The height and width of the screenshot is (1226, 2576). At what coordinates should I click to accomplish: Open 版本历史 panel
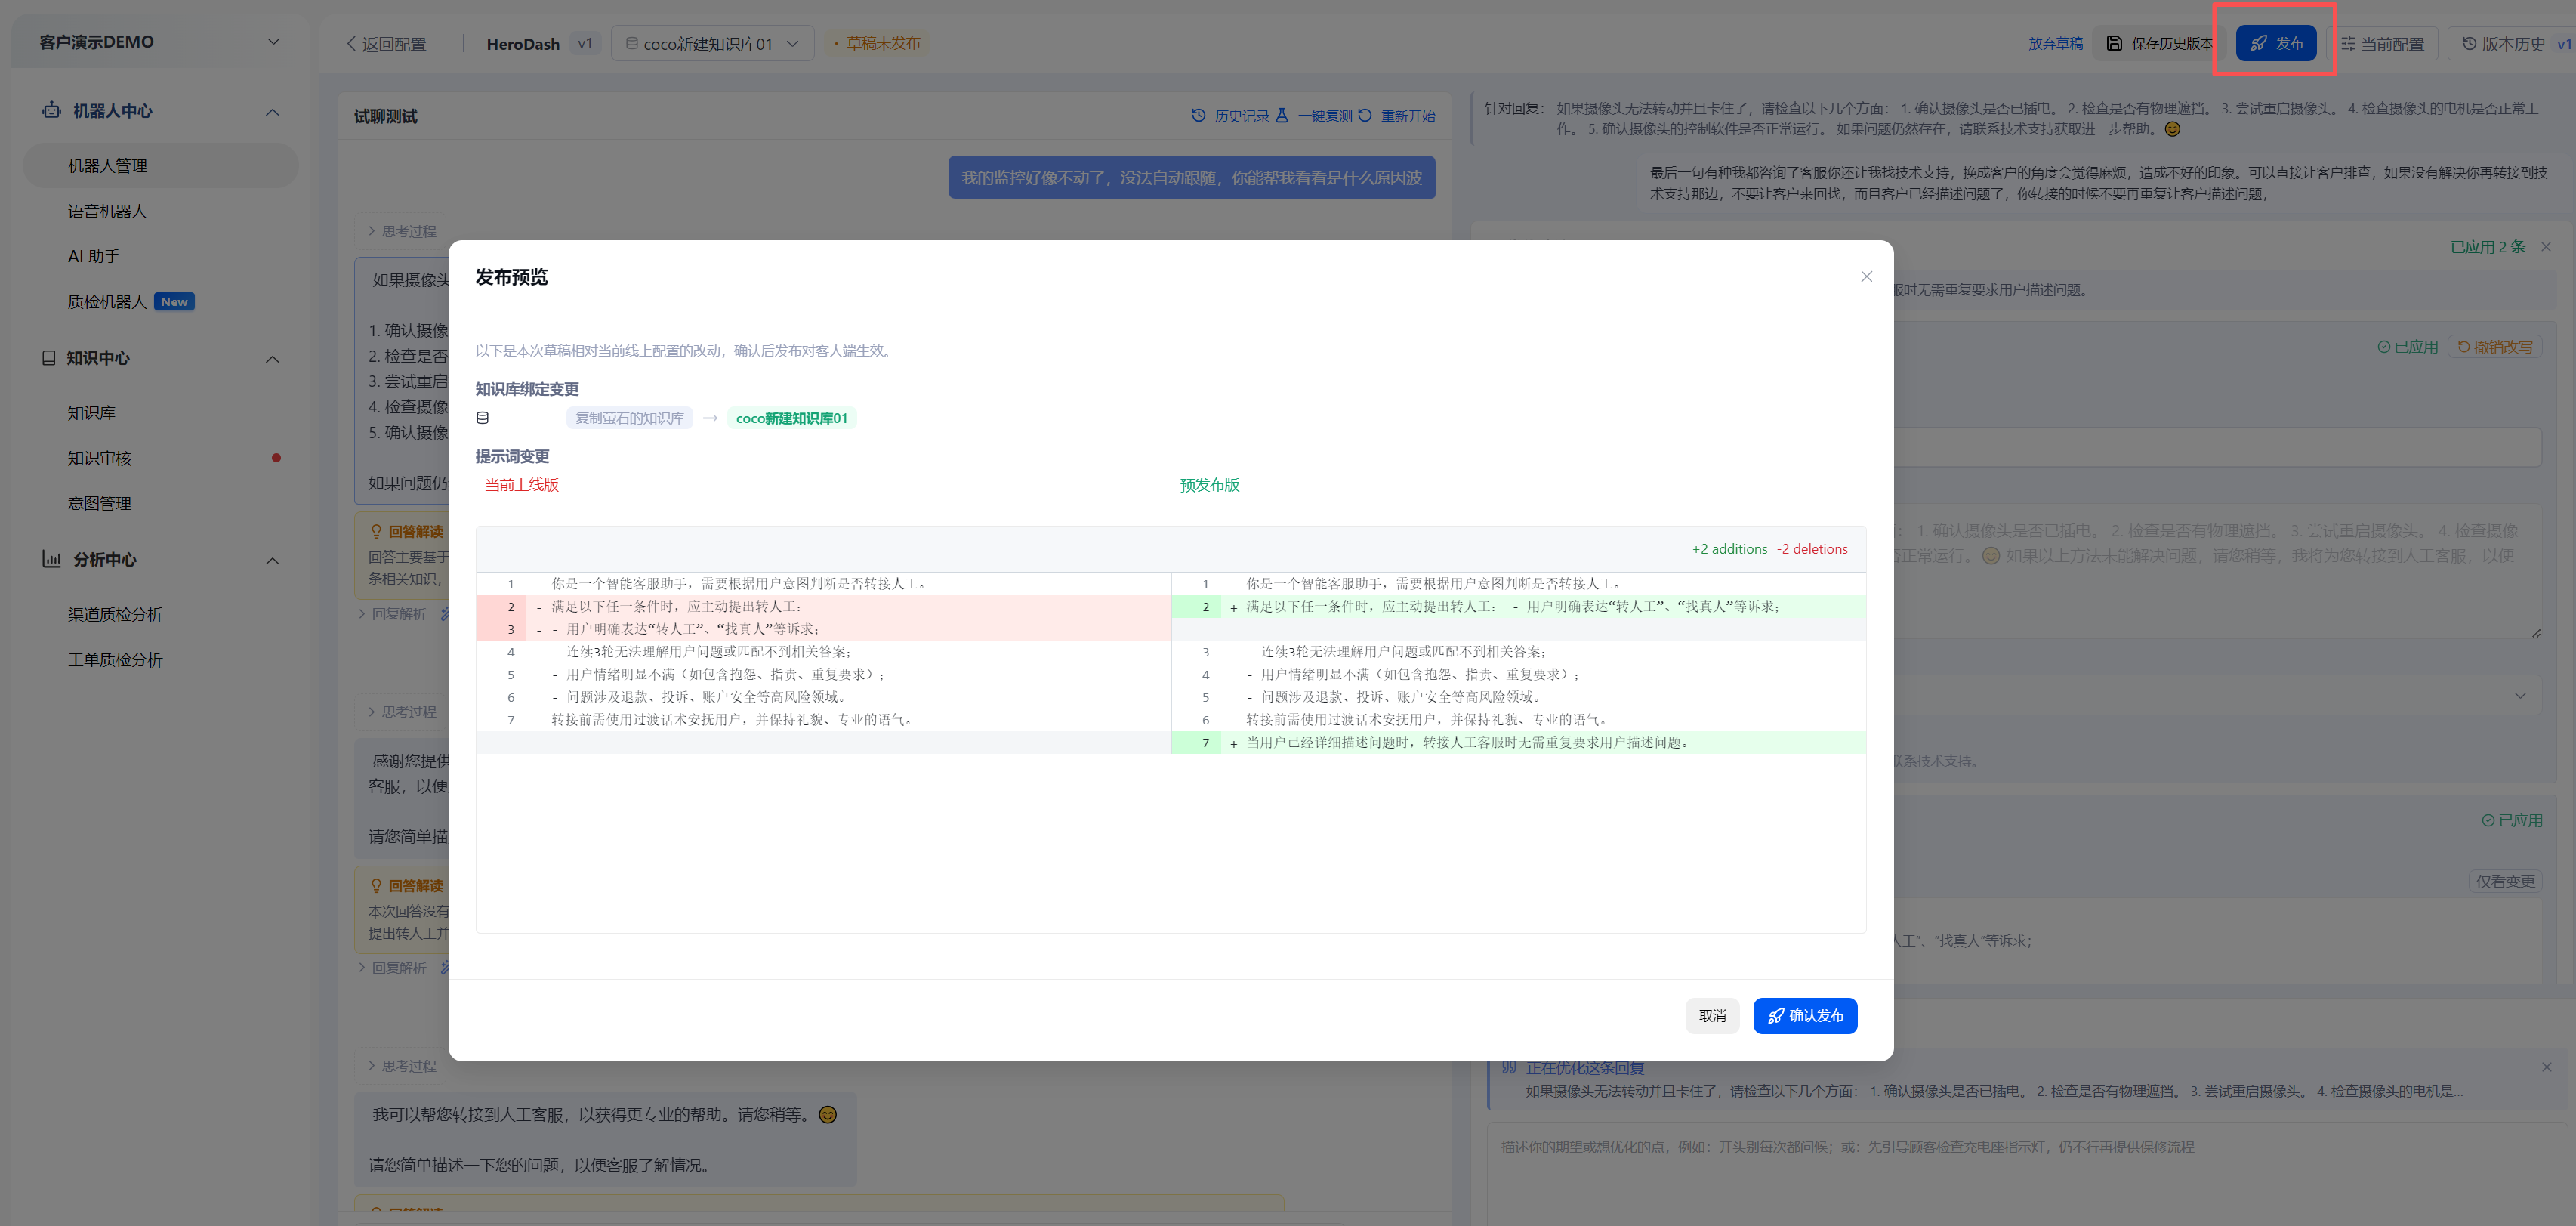tap(2512, 43)
